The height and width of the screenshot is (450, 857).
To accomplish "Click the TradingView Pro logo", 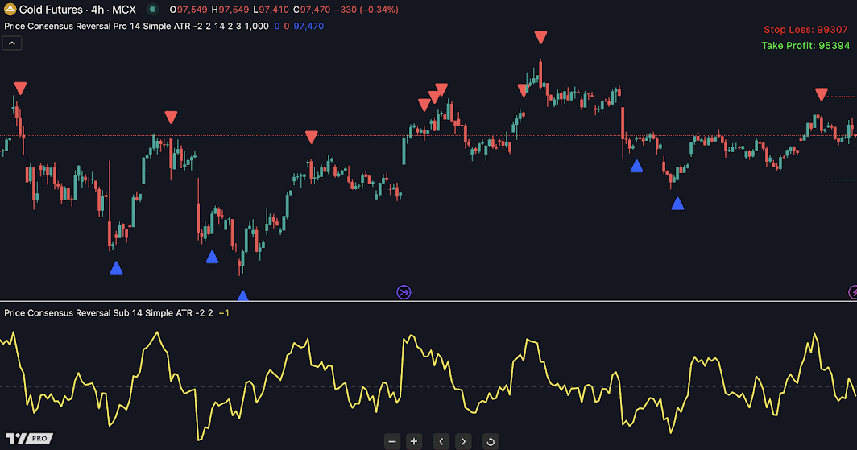I will click(29, 438).
